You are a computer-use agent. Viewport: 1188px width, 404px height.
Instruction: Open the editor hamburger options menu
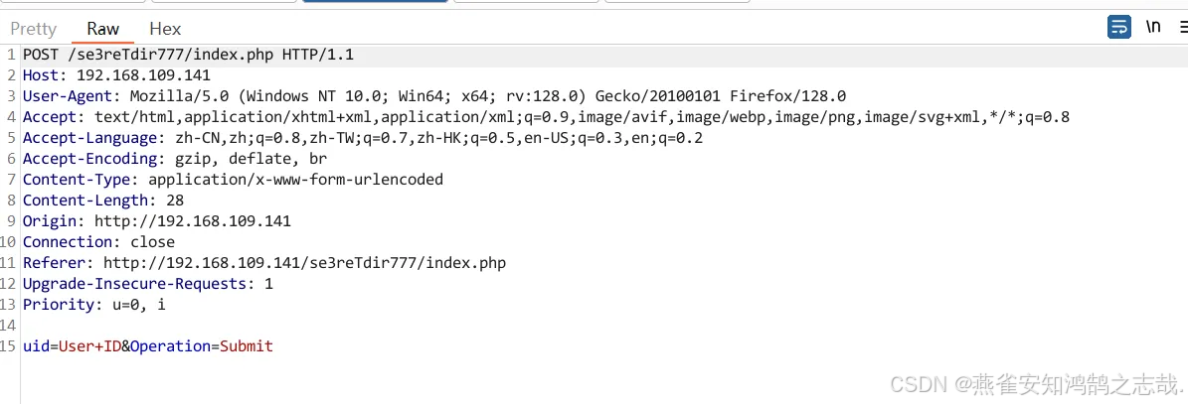1183,27
